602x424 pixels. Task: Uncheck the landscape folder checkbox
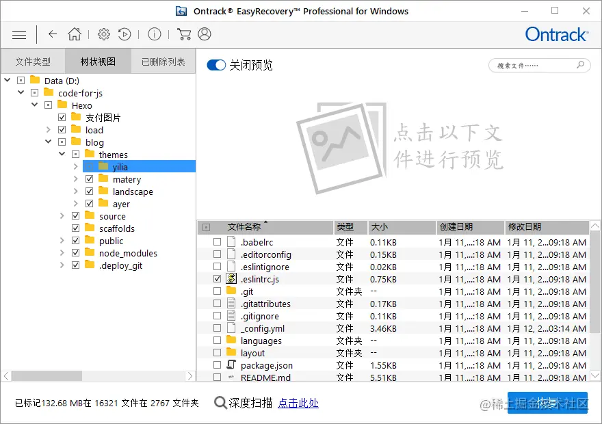point(90,191)
